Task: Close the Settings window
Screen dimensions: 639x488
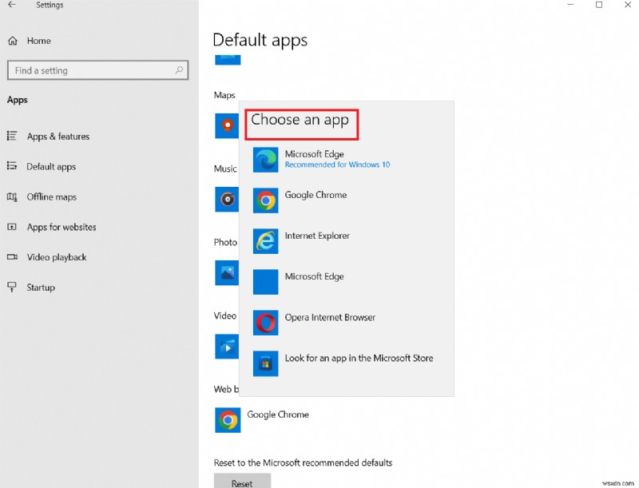Action: click(x=628, y=5)
